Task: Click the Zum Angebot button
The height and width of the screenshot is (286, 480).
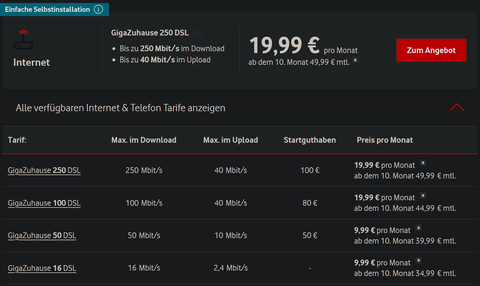Action: click(x=431, y=50)
